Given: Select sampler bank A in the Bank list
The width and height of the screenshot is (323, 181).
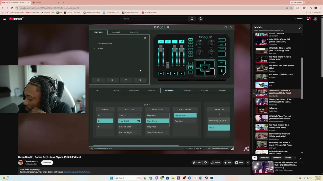Looking at the screenshot, I should click(105, 115).
